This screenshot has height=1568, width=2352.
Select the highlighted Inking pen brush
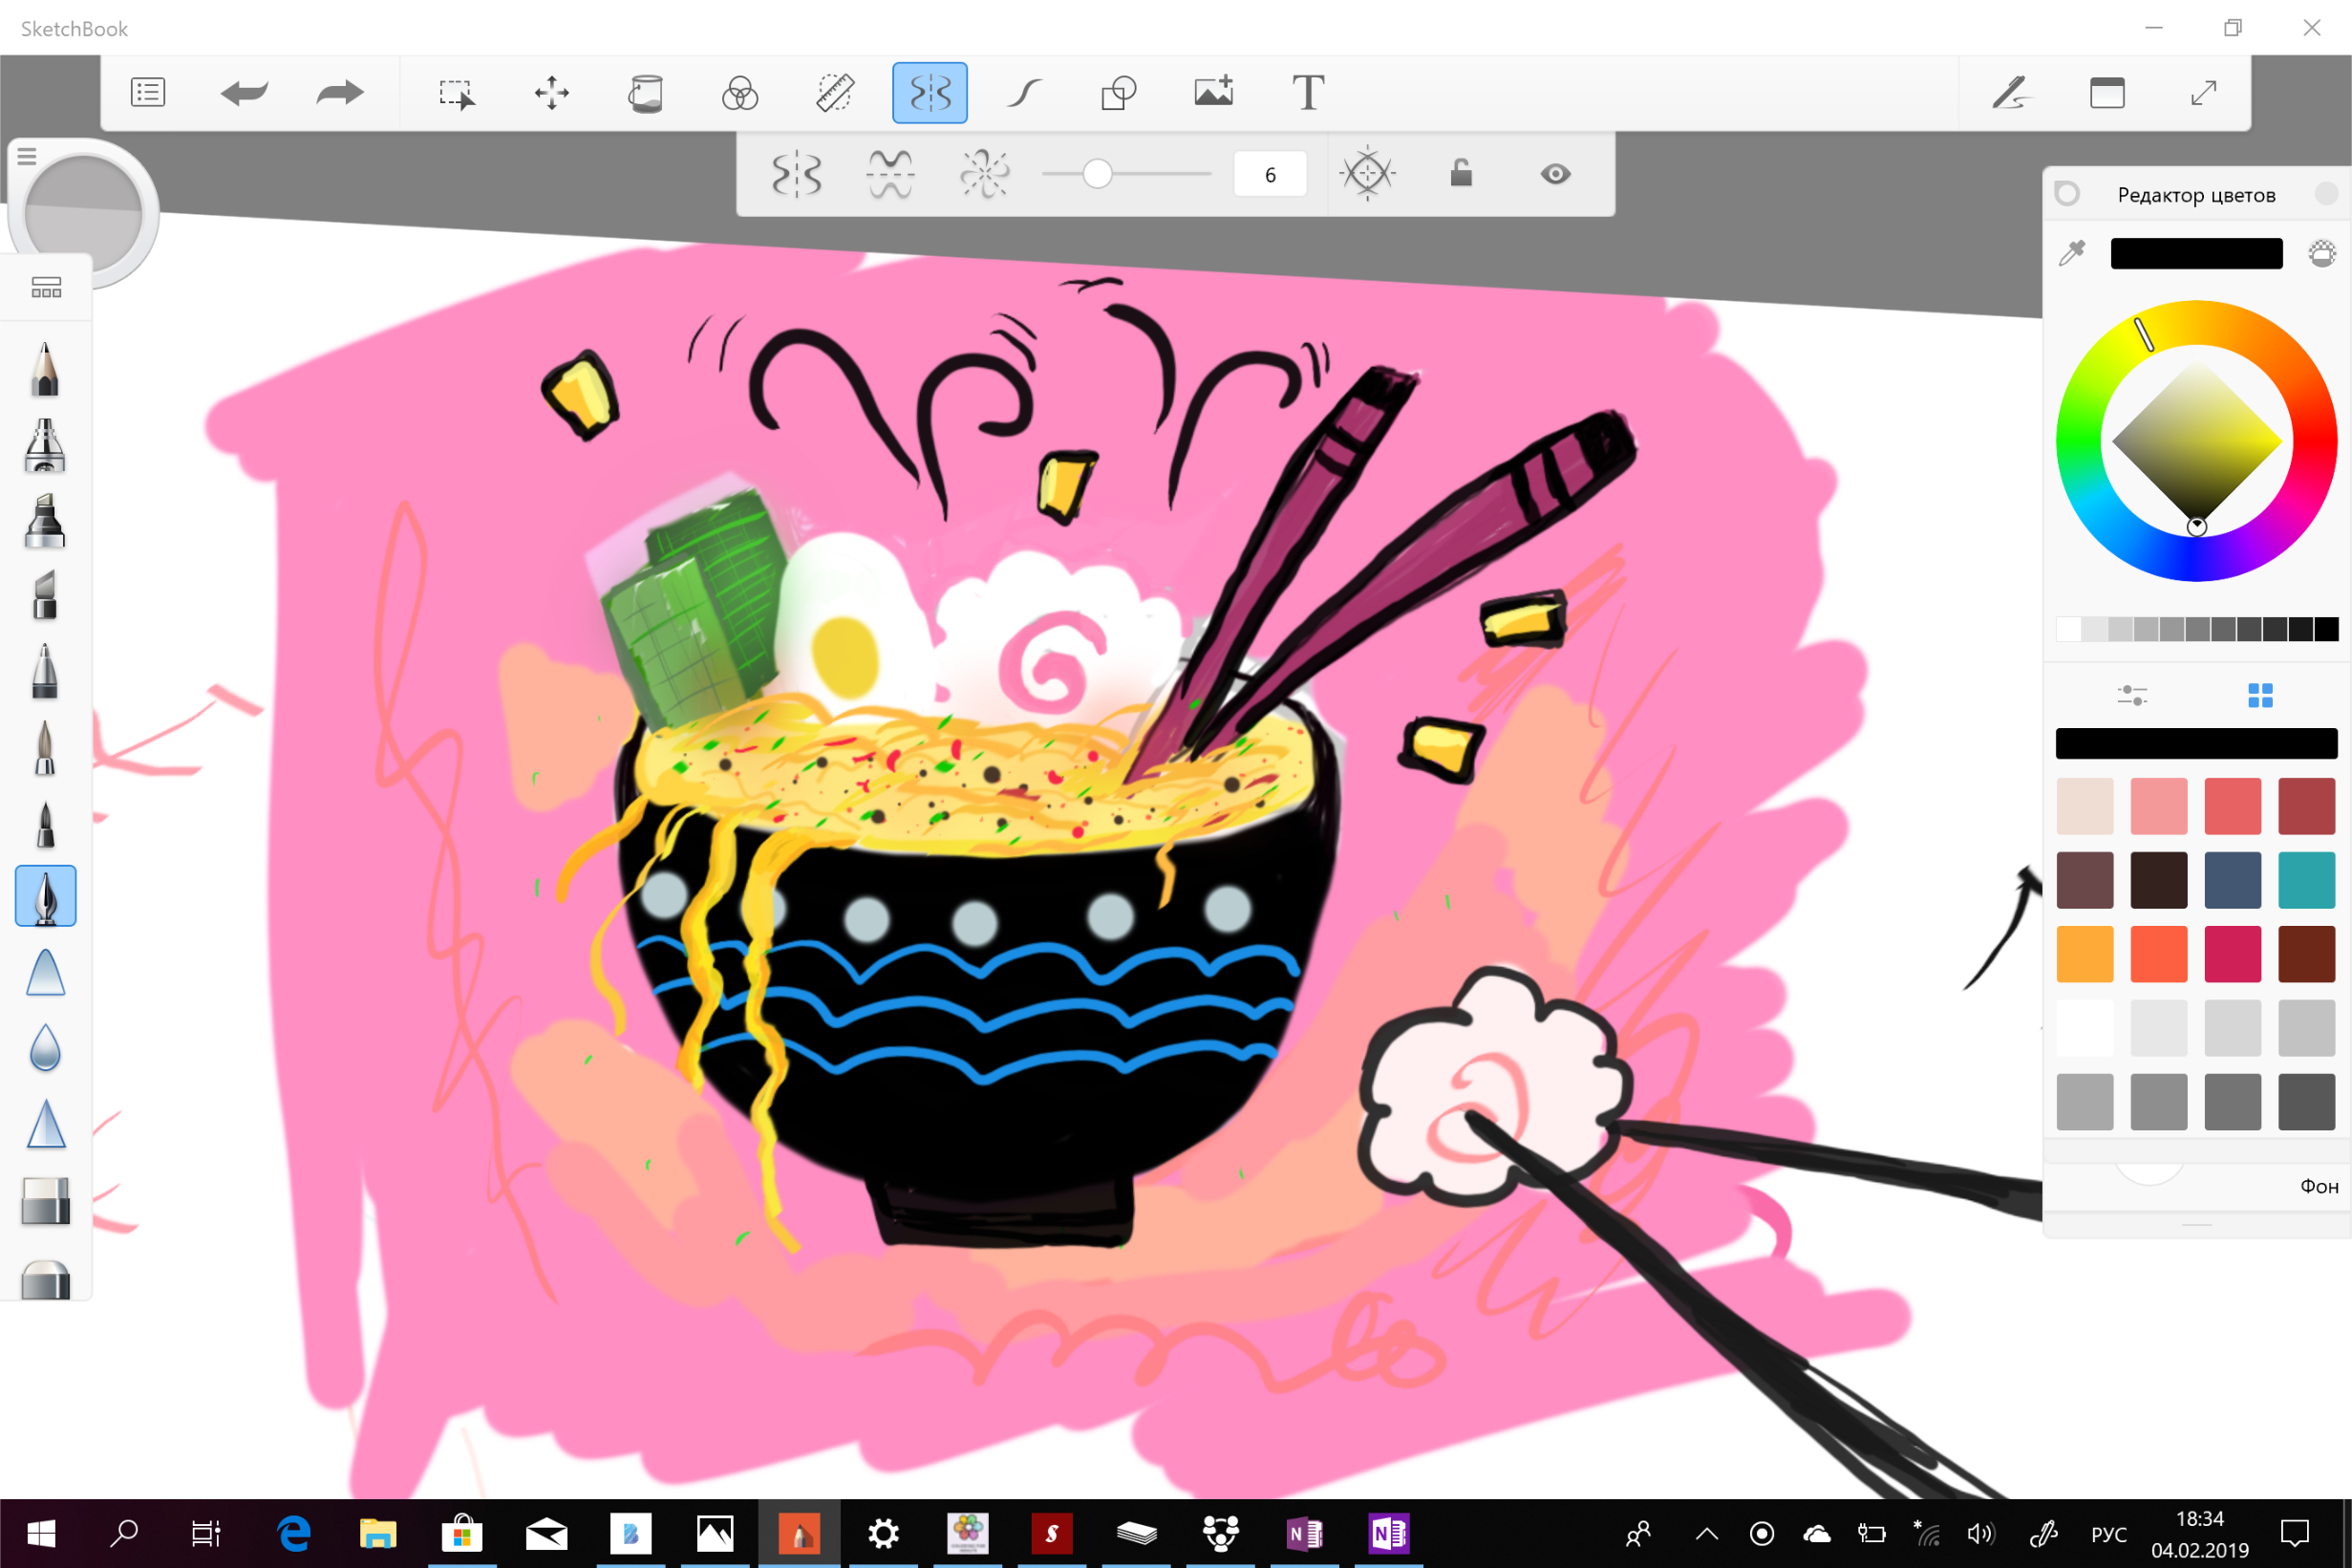(45, 896)
